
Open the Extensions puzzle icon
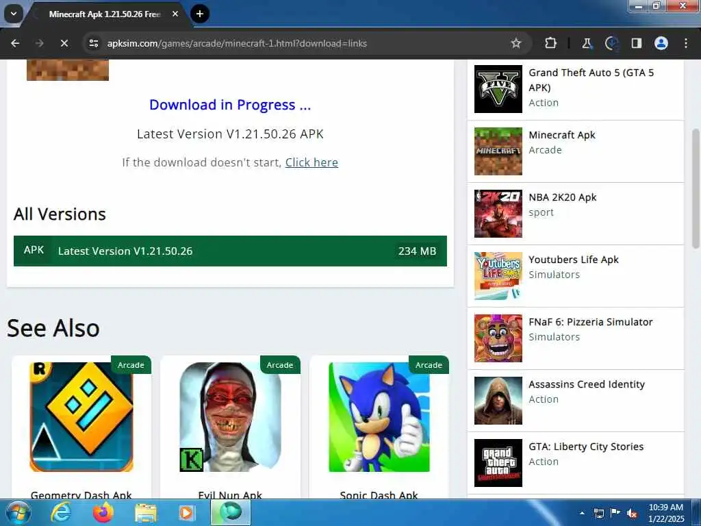pos(551,43)
